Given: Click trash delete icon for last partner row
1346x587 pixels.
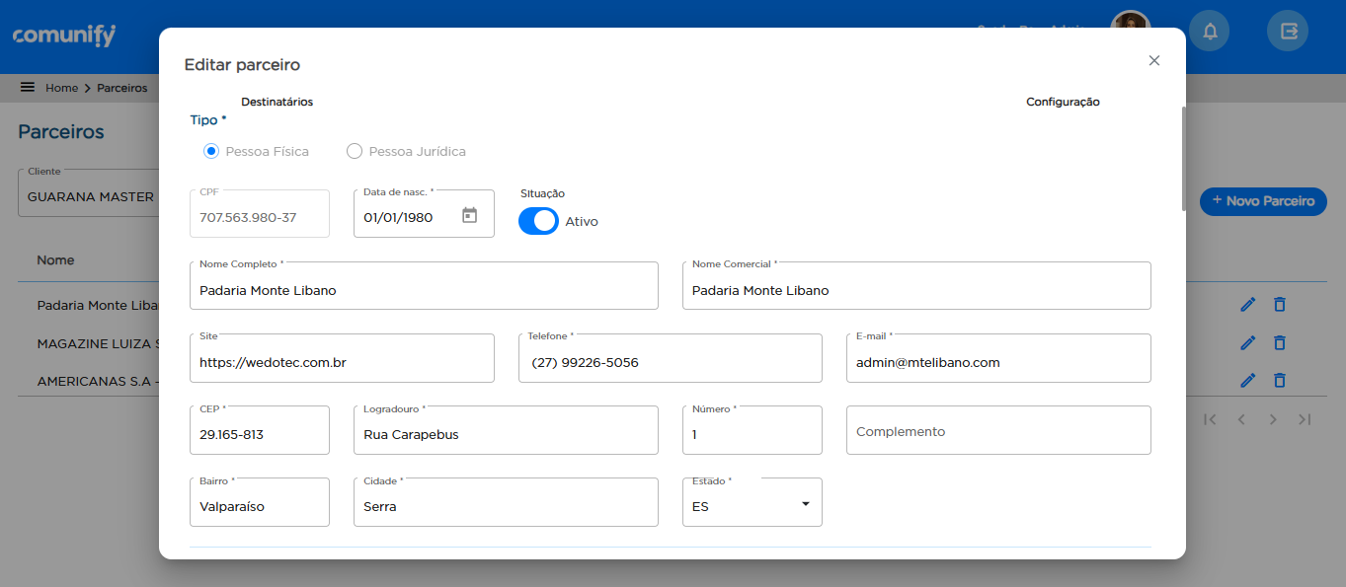Looking at the screenshot, I should pyautogui.click(x=1279, y=380).
